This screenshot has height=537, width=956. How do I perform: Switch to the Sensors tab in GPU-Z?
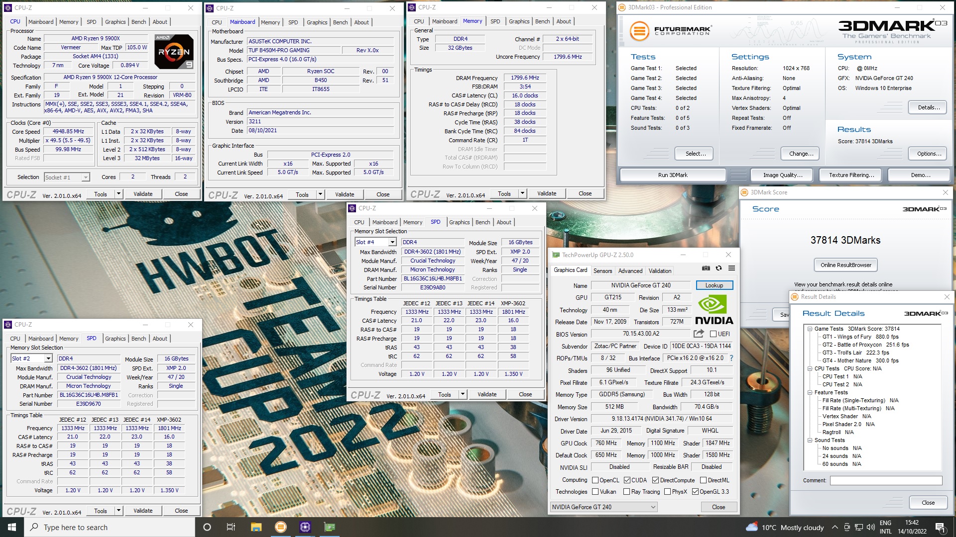coord(602,271)
